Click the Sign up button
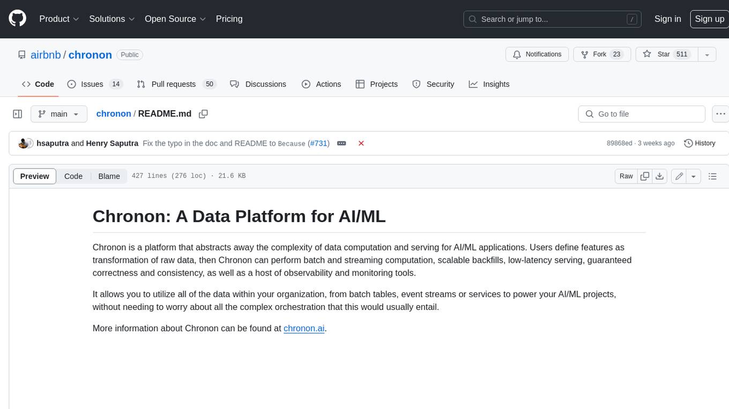729x409 pixels. point(709,19)
